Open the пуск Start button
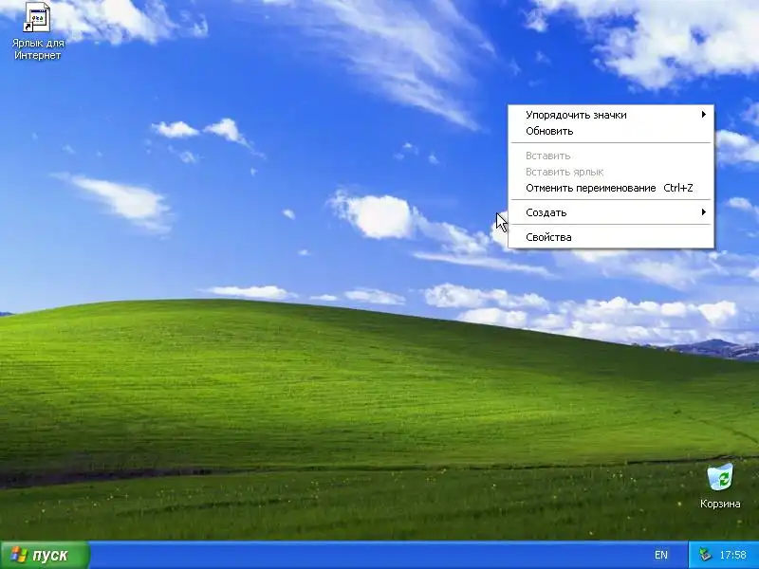 click(45, 555)
